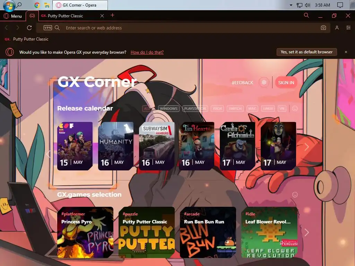Go forward with the forward arrow
The image size is (355, 266).
point(18,28)
